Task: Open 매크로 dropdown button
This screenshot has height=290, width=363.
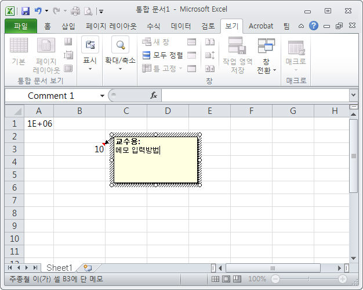Action: pos(296,56)
